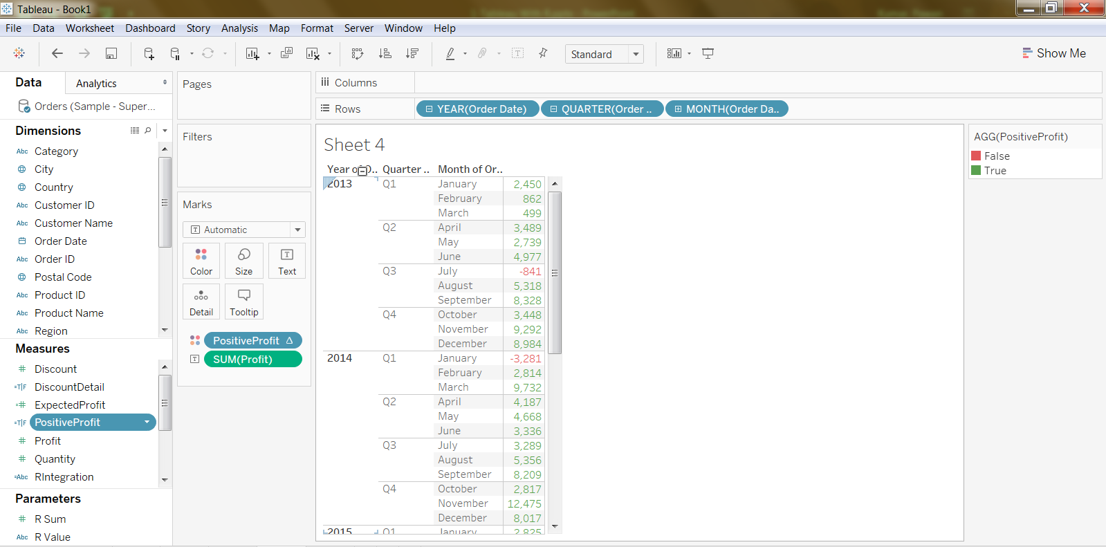Pause auto updates icon
The height and width of the screenshot is (547, 1106).
(176, 53)
